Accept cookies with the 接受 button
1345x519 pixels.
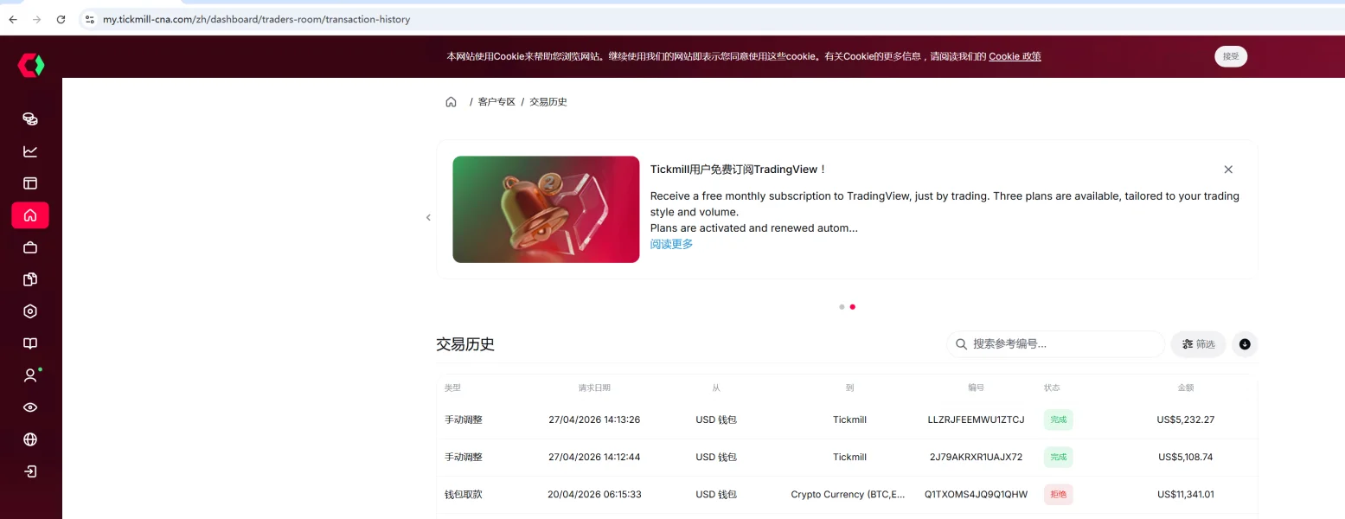pos(1231,56)
